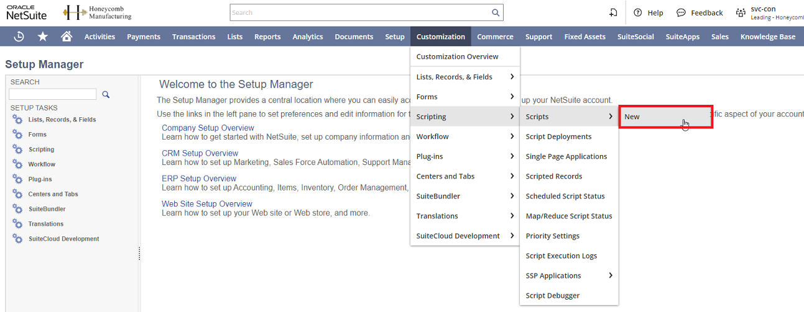
Task: Open Scheduled Script Status menu item
Action: point(569,196)
